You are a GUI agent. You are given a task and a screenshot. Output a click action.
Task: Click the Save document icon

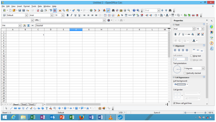(20, 10)
